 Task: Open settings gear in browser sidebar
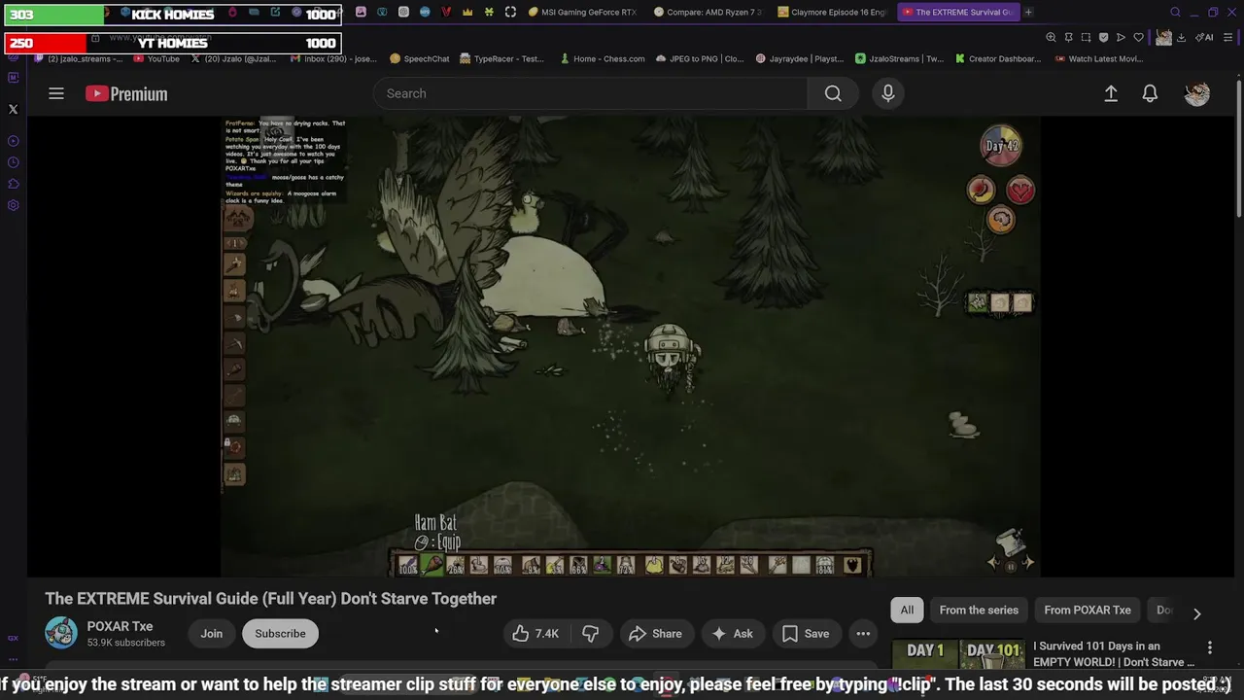click(13, 205)
